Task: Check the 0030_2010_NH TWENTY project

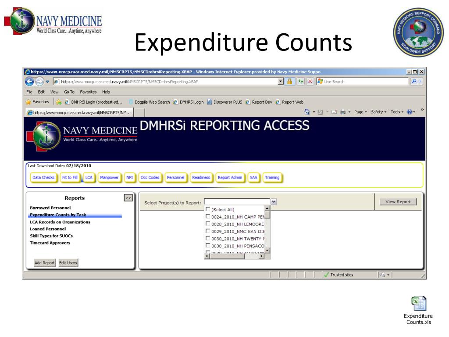Action: click(208, 238)
